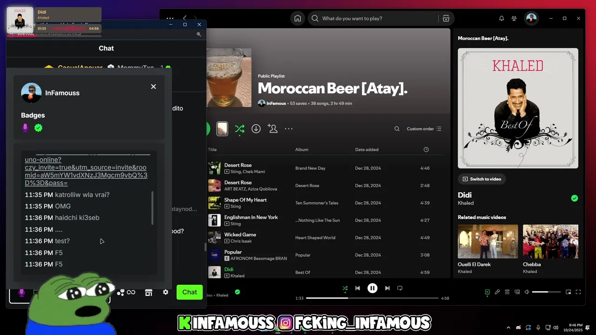Open the Brand New Day album link

click(x=311, y=168)
